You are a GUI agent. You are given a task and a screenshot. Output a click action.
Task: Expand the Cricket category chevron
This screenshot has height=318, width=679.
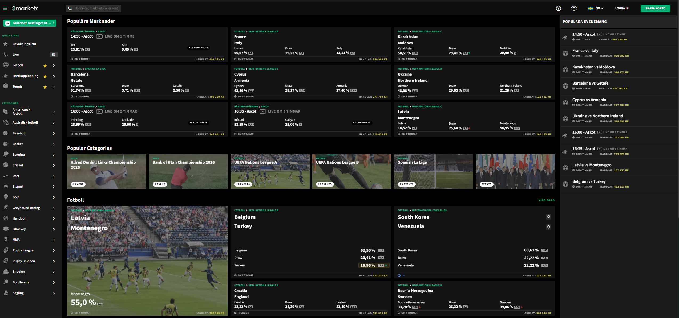coord(54,165)
